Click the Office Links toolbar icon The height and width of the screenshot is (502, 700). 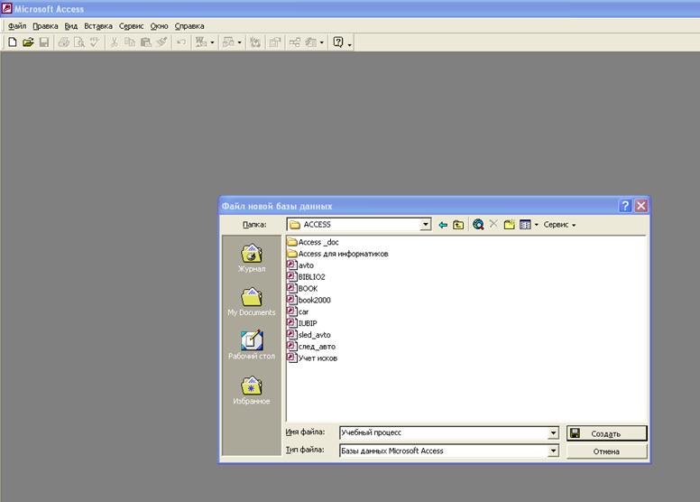201,42
